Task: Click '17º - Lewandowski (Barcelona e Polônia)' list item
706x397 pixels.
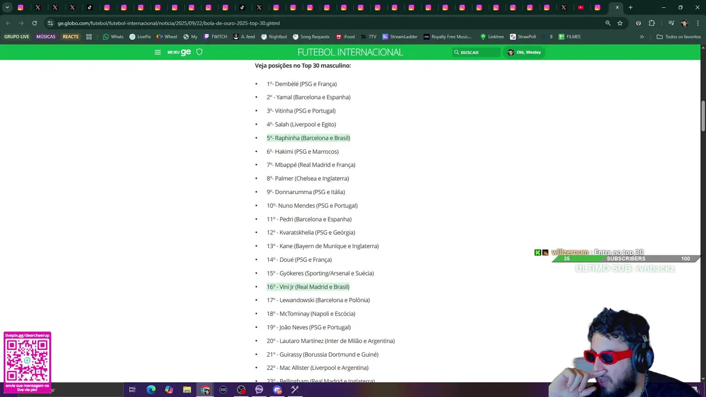Action: (318, 300)
